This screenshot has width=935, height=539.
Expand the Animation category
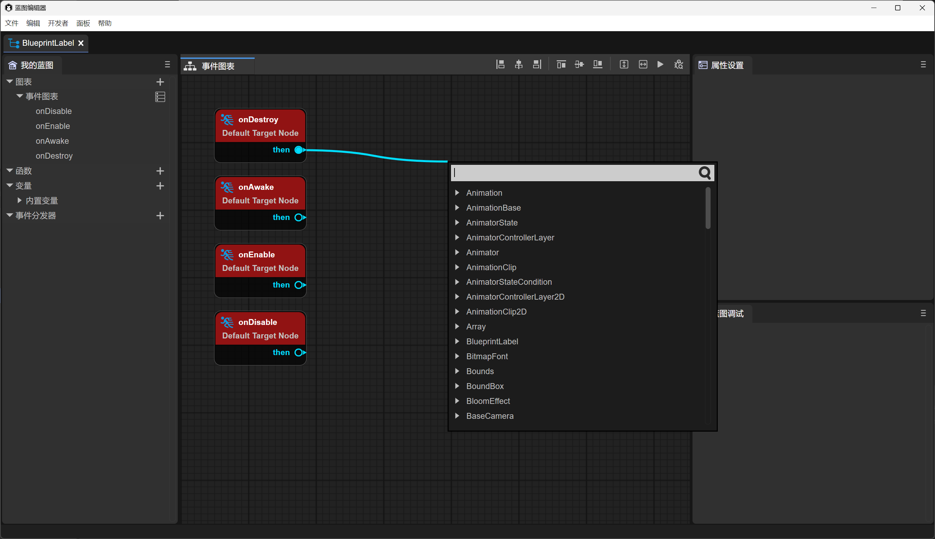pos(457,193)
